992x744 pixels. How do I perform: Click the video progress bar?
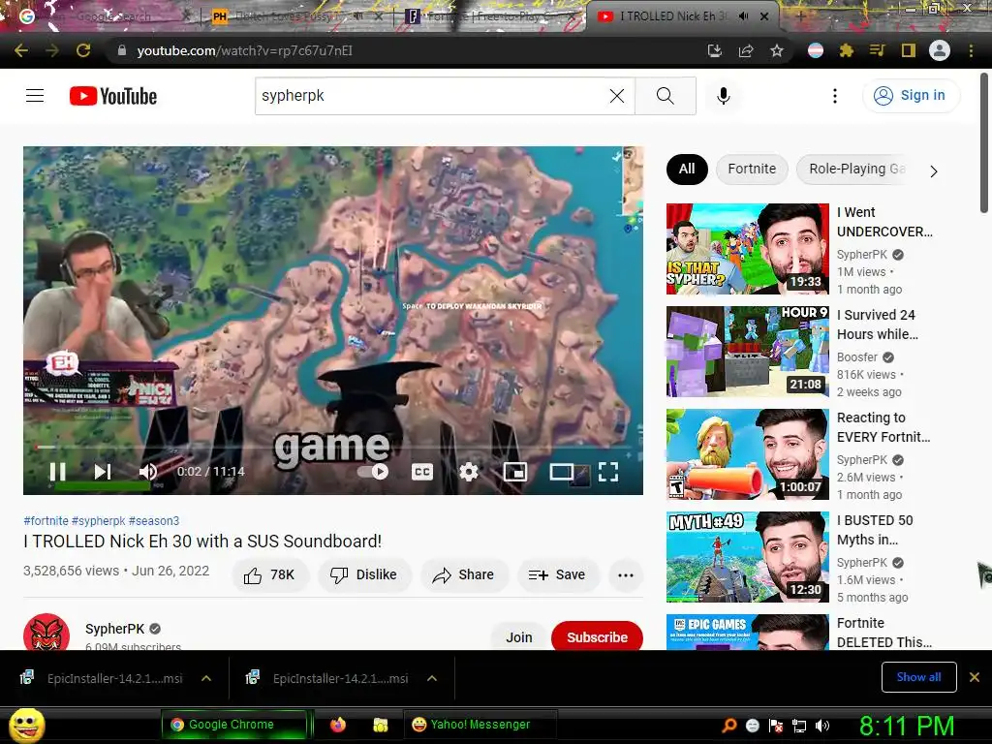pyautogui.click(x=333, y=447)
